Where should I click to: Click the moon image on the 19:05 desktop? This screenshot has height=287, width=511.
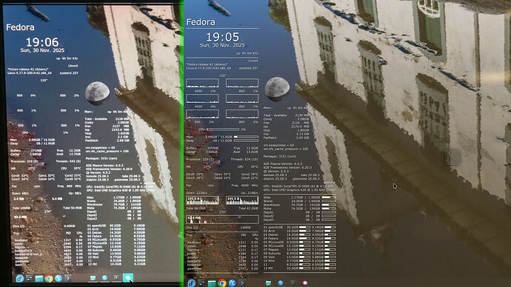tap(277, 88)
